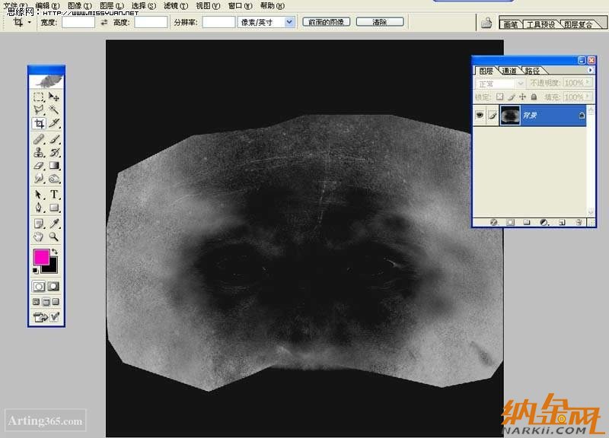The image size is (609, 438).
Task: Select the Move tool
Action: (53, 97)
